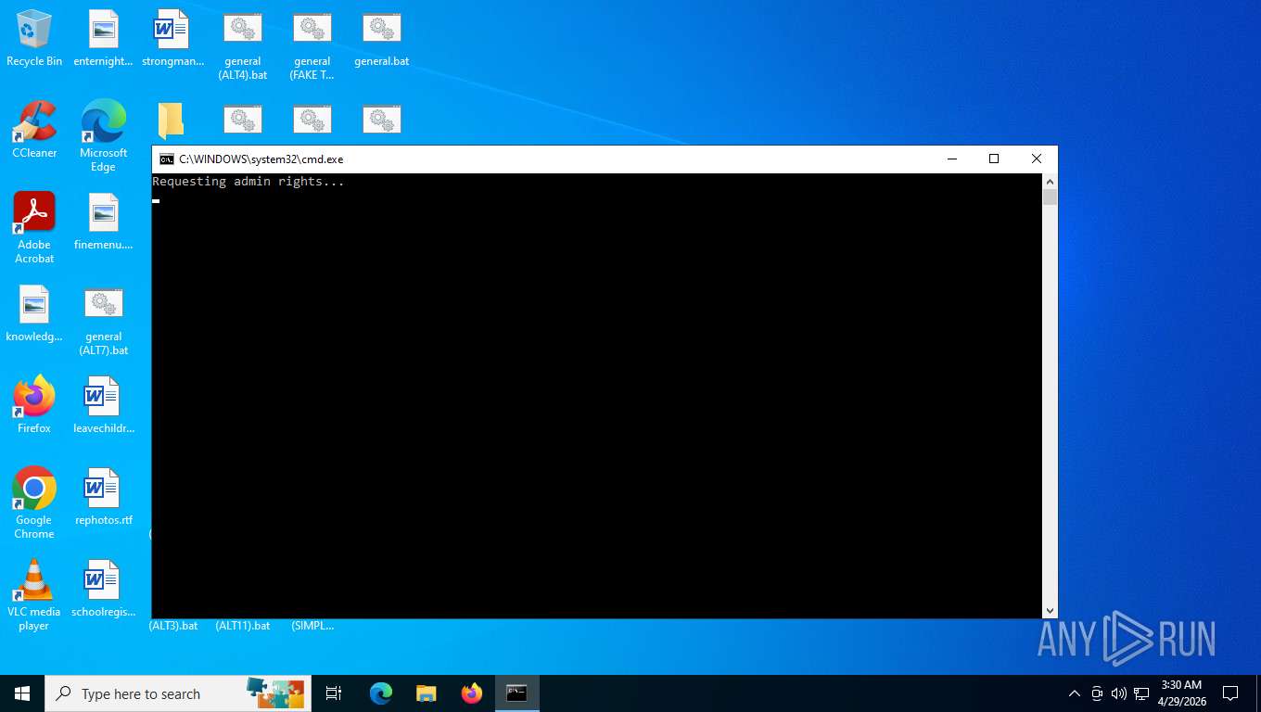Click the cmd scrollbar down arrow

pyautogui.click(x=1050, y=611)
